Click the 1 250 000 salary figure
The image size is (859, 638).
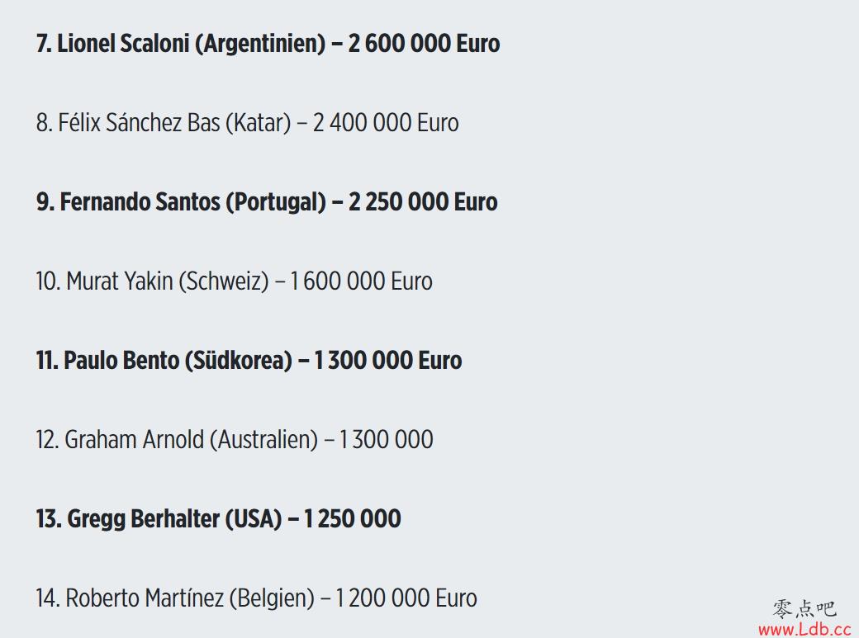(352, 519)
